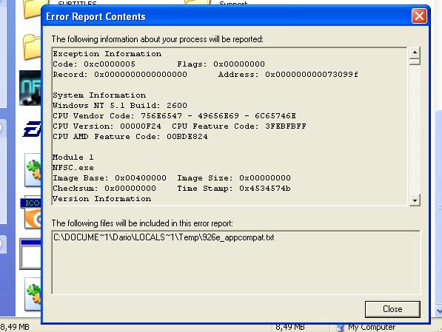Select the blank window application icon
The width and height of the screenshot is (442, 332).
coord(30,254)
